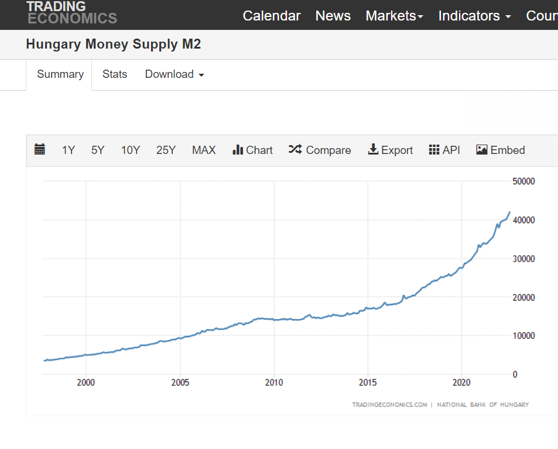Viewport: 558px width, 449px height.
Task: Click the shuffle icon next to Compare
Action: [x=295, y=150]
